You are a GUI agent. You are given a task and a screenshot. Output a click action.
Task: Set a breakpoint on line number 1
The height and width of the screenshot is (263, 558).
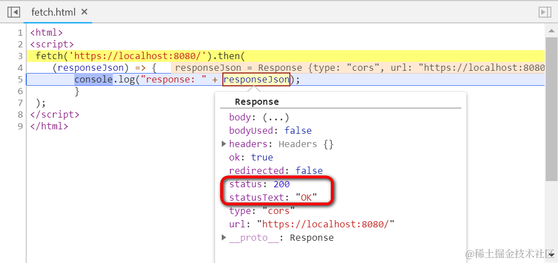[x=20, y=33]
